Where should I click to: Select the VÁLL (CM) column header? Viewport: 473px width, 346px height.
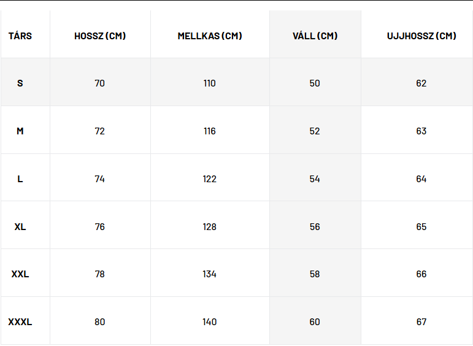click(x=315, y=36)
